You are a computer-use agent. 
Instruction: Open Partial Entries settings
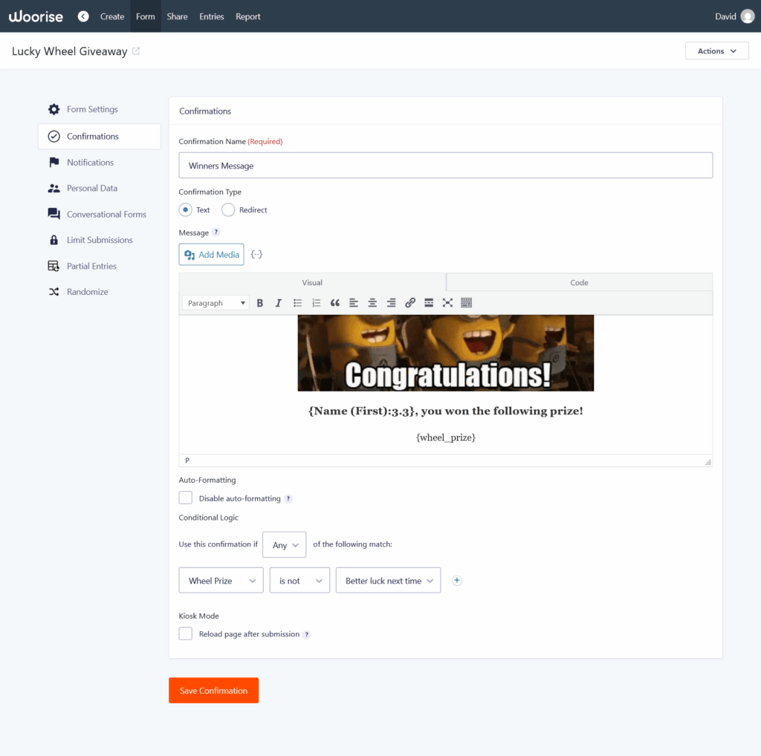pos(91,266)
